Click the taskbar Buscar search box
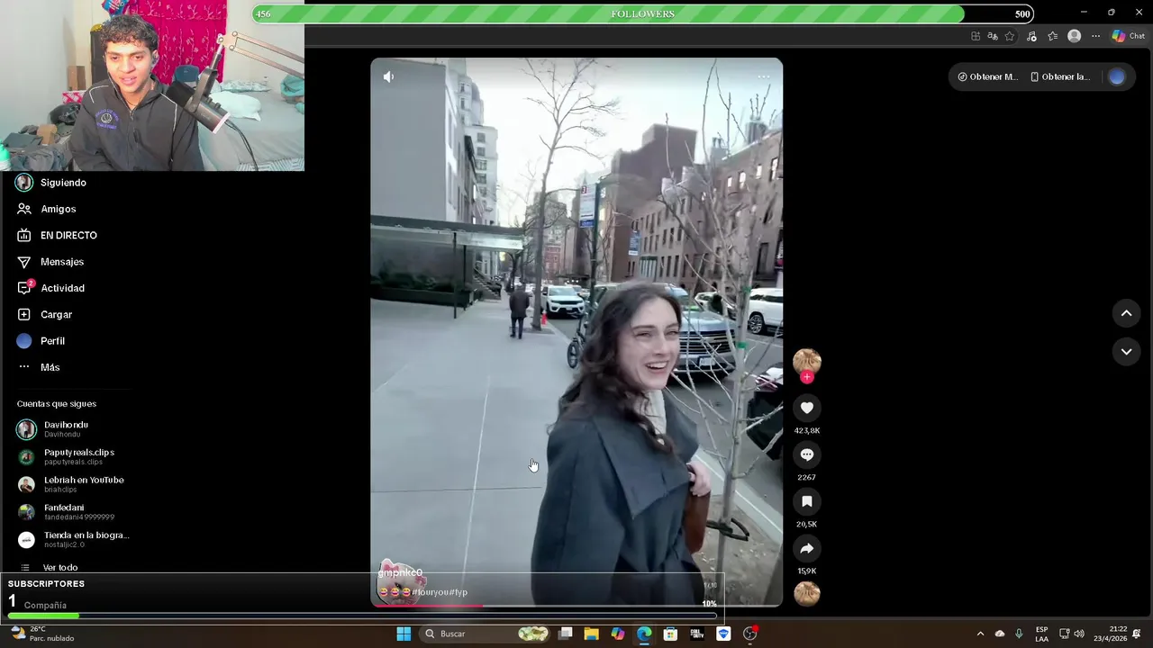The image size is (1153, 648). 486,634
